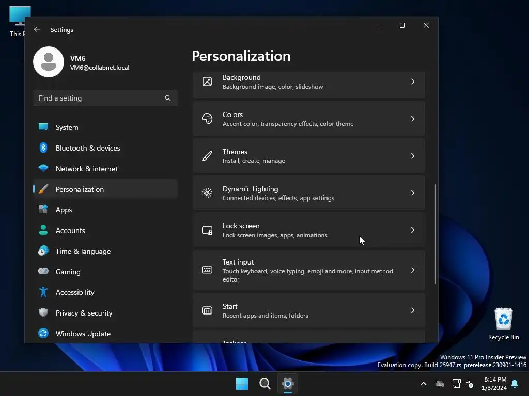
Task: Expand the Colors chevron
Action: coord(413,119)
